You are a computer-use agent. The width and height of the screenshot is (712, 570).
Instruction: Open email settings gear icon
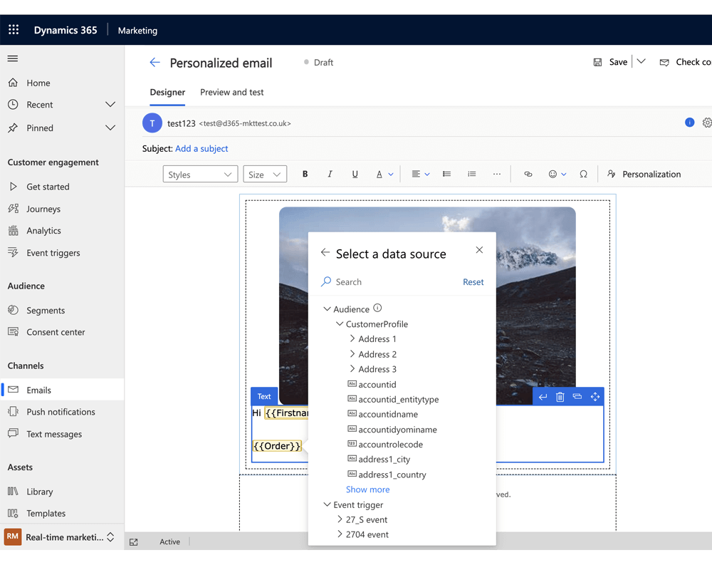click(x=707, y=123)
